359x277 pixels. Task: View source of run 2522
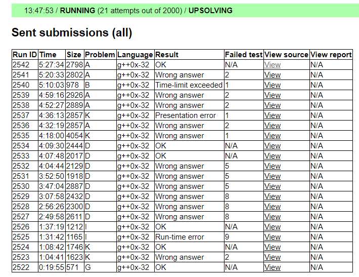272,267
